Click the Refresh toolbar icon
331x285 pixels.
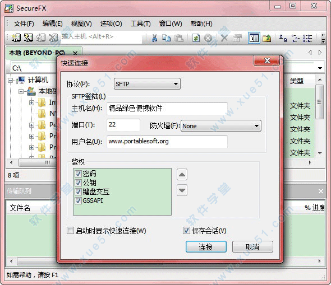[x=196, y=38]
